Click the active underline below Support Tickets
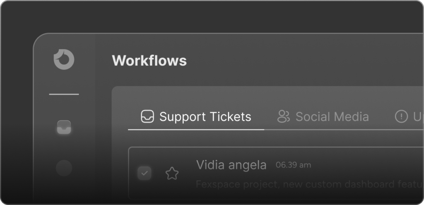Viewport: 424px width, 205px height. coord(196,130)
